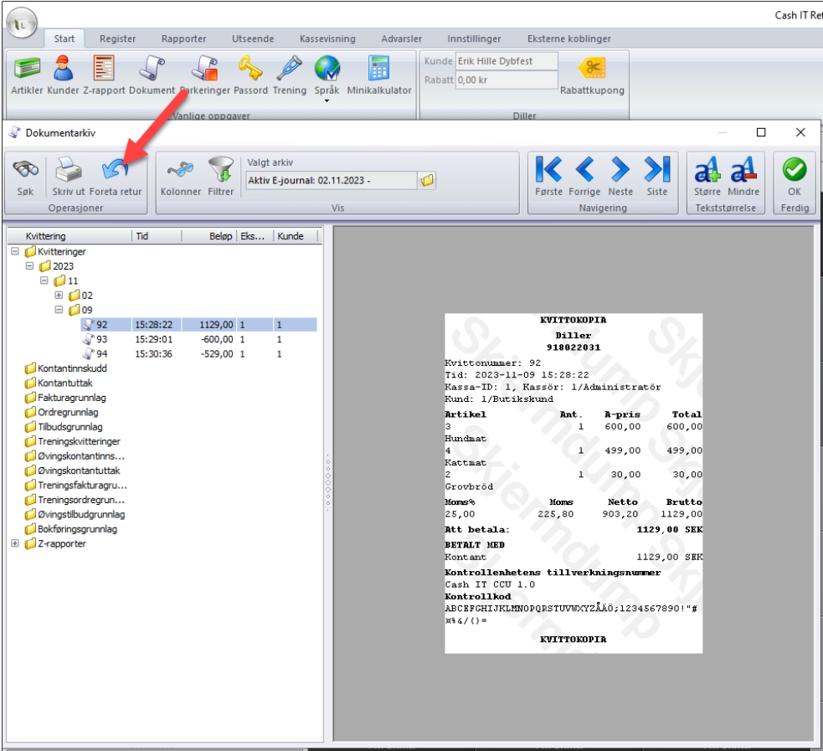The height and width of the screenshot is (751, 823).
Task: Click the Skriv ut printer icon
Action: (x=69, y=171)
